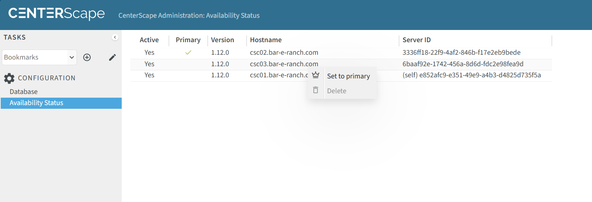Select Availability Status in the sidebar
This screenshot has height=202, width=592.
click(36, 103)
